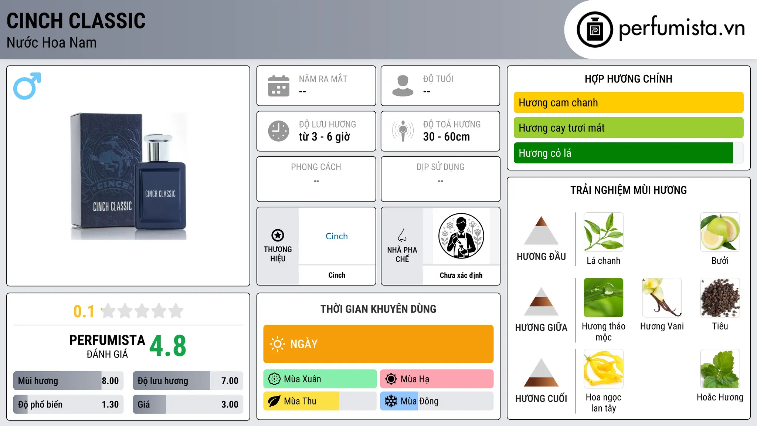
Task: Click the orange 0.1 user rating
Action: (x=84, y=311)
